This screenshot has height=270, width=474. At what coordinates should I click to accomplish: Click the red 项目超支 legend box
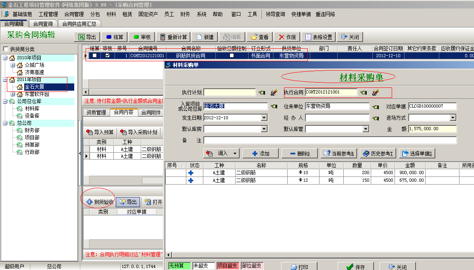[228, 266]
